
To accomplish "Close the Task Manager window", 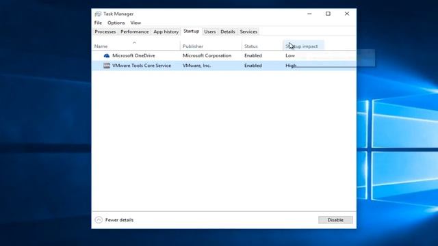I will click(x=347, y=14).
